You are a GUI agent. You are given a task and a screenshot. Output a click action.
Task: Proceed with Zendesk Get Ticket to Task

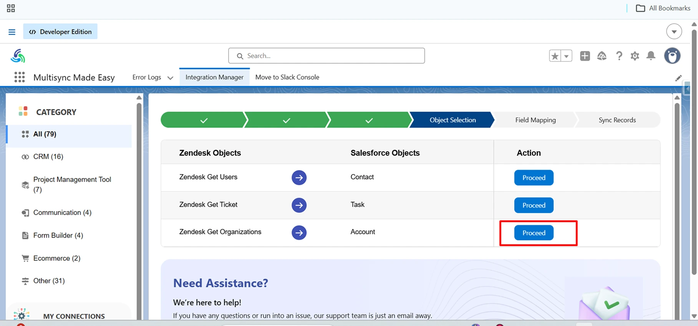(534, 205)
